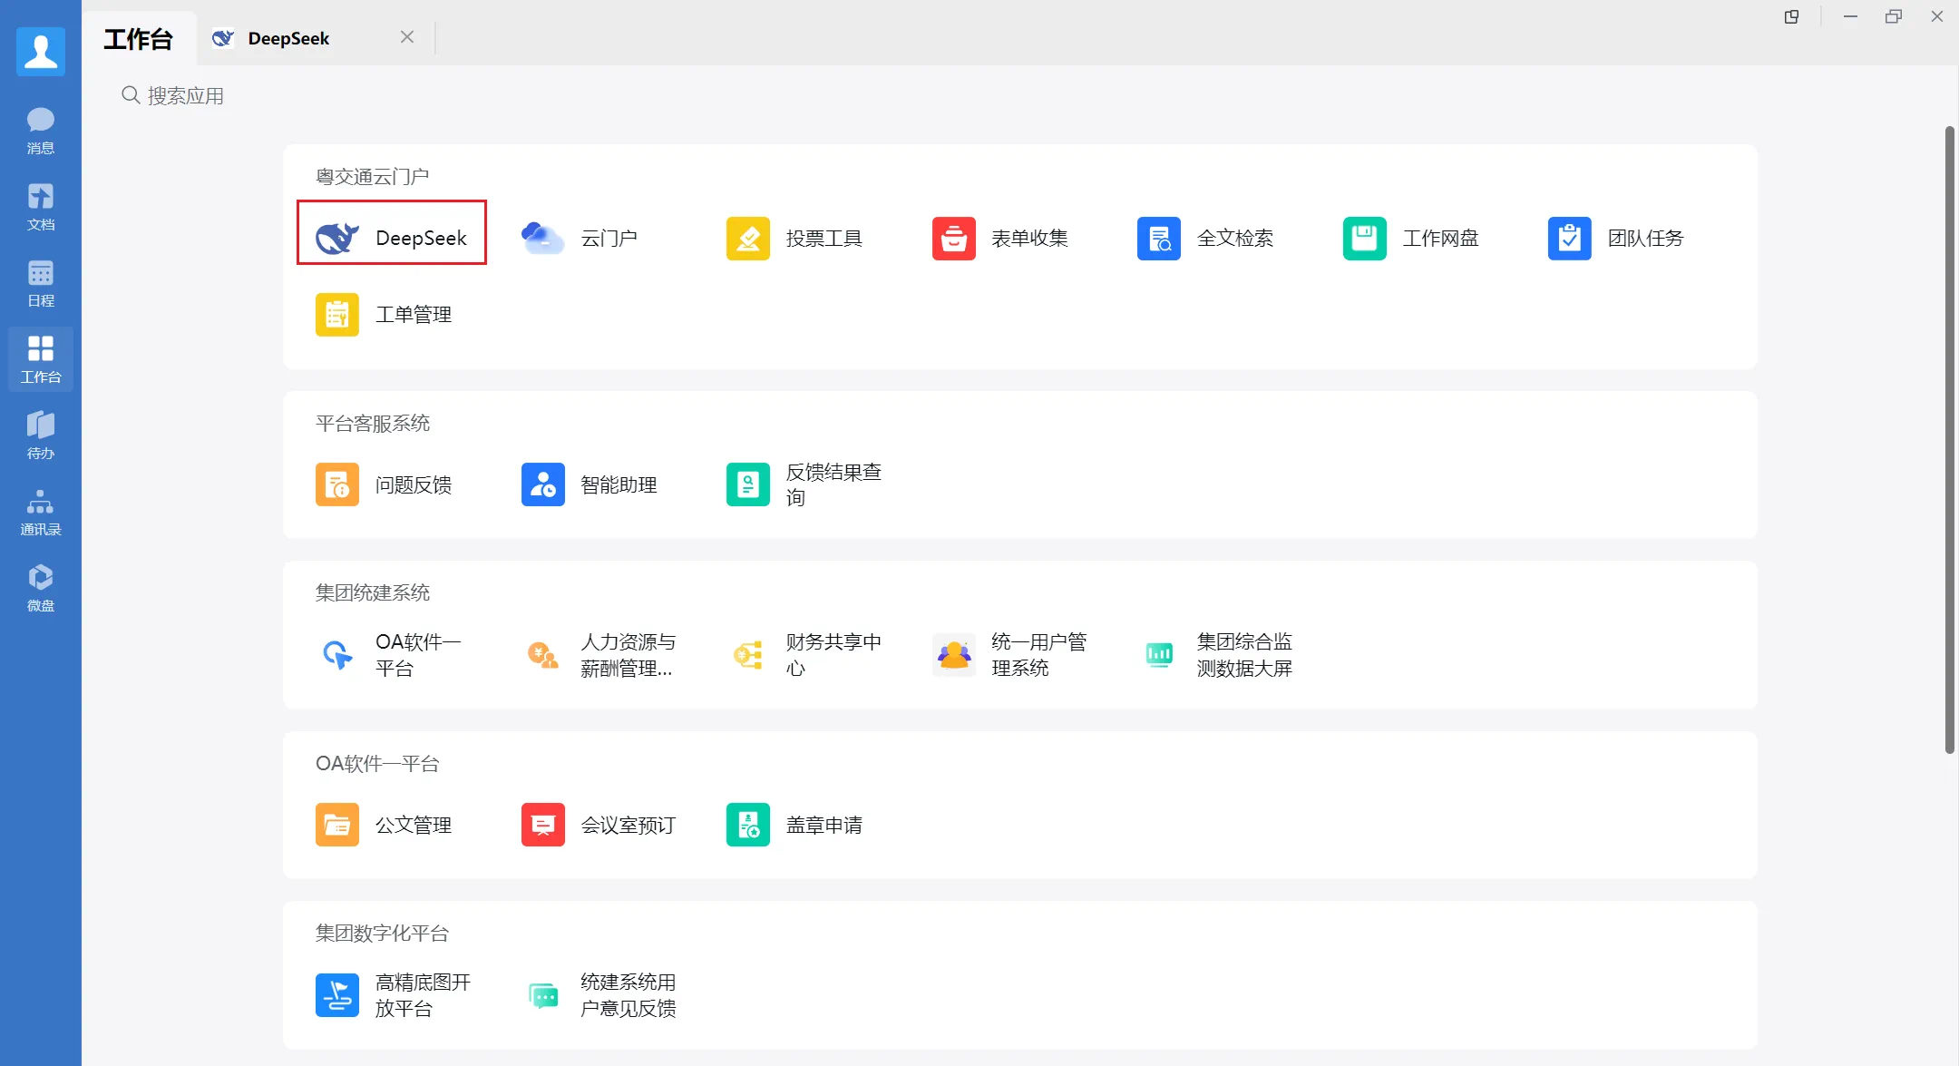Open the 反馈结果查询 feedback results app
The height and width of the screenshot is (1066, 1959).
[804, 484]
